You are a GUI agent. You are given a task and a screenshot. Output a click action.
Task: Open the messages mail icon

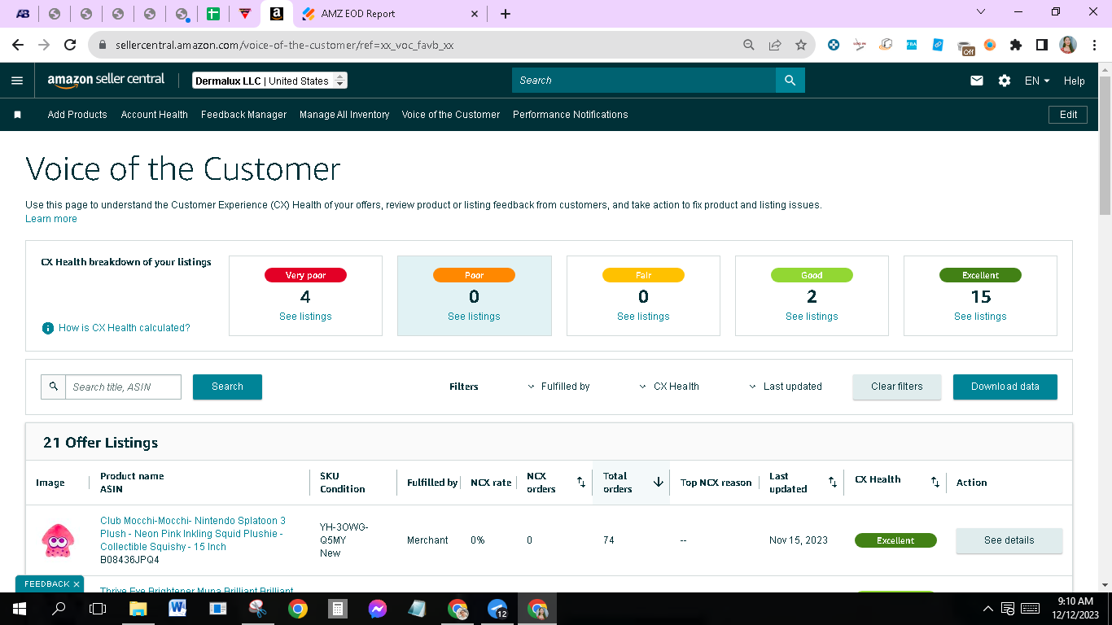tap(977, 81)
